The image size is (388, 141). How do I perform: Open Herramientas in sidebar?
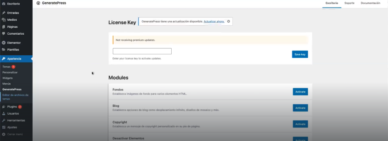[16, 120]
